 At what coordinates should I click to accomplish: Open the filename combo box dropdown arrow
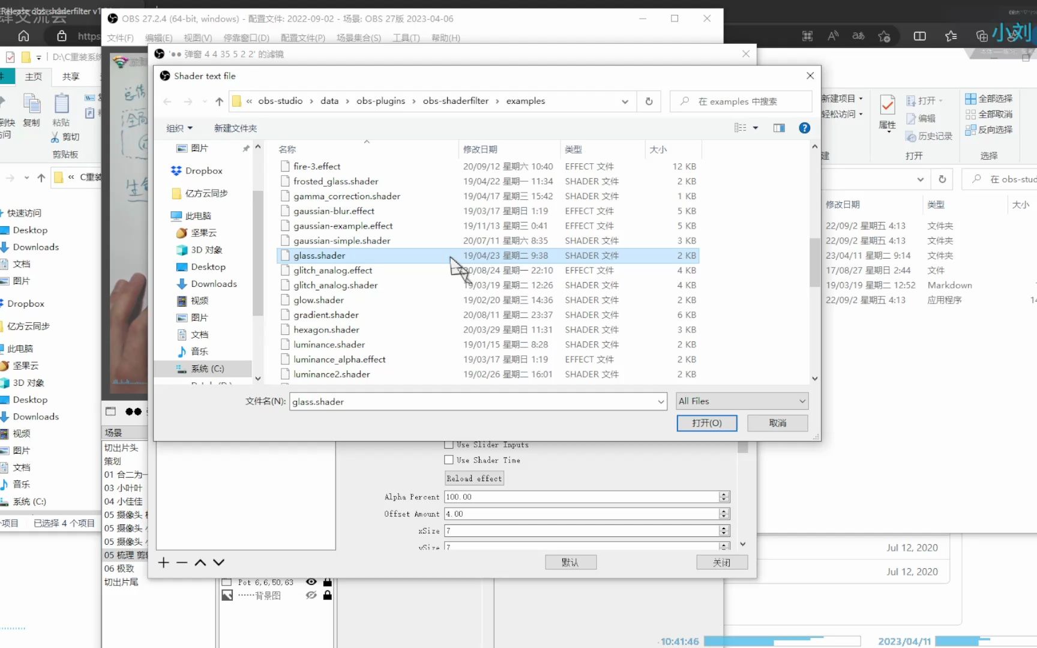click(661, 402)
